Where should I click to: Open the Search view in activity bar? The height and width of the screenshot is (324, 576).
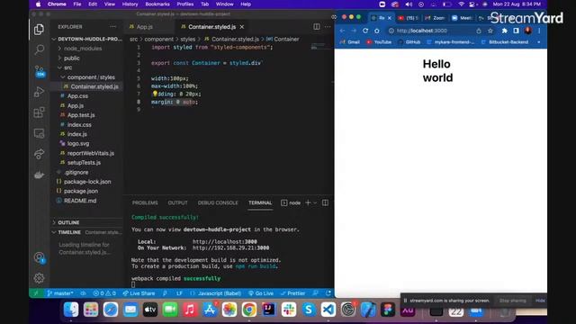(x=39, y=49)
